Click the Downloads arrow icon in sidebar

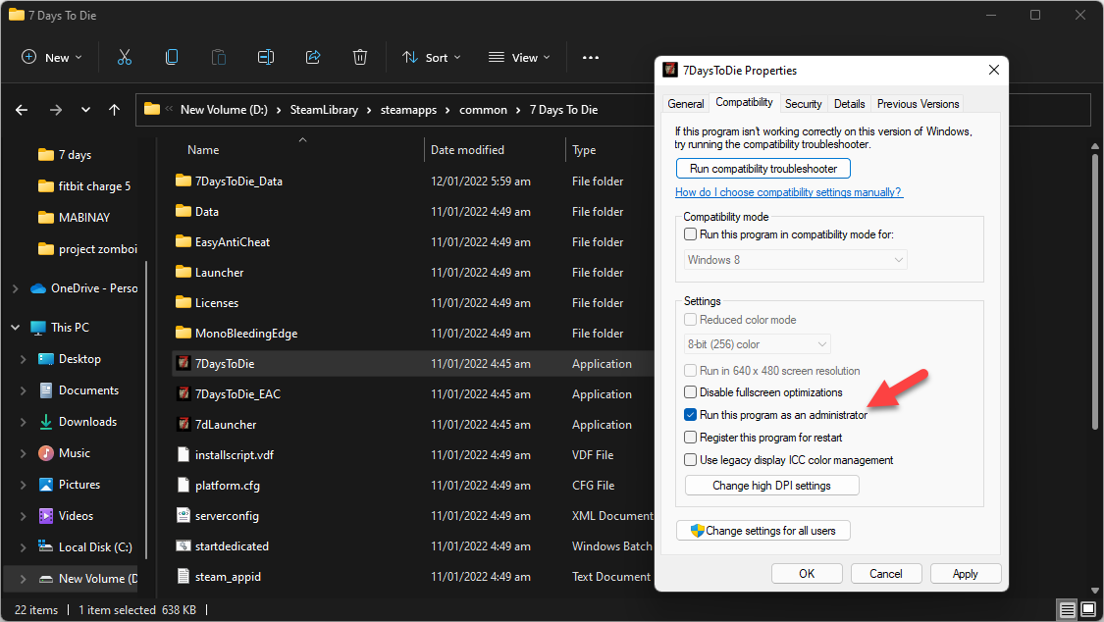point(46,422)
